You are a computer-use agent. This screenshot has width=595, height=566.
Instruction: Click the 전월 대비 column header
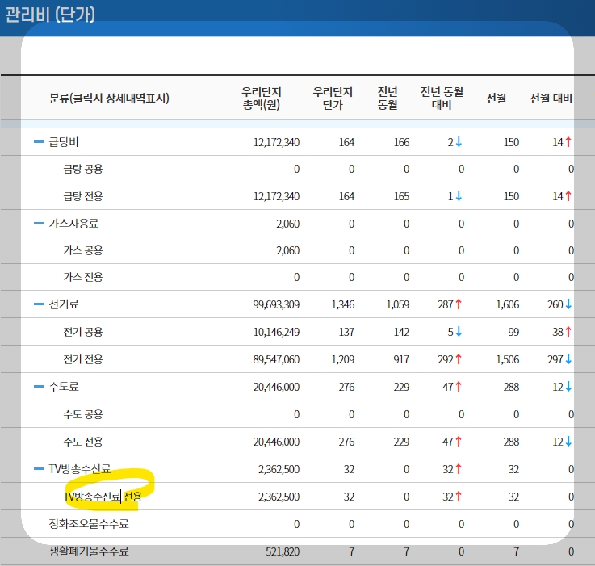[551, 99]
